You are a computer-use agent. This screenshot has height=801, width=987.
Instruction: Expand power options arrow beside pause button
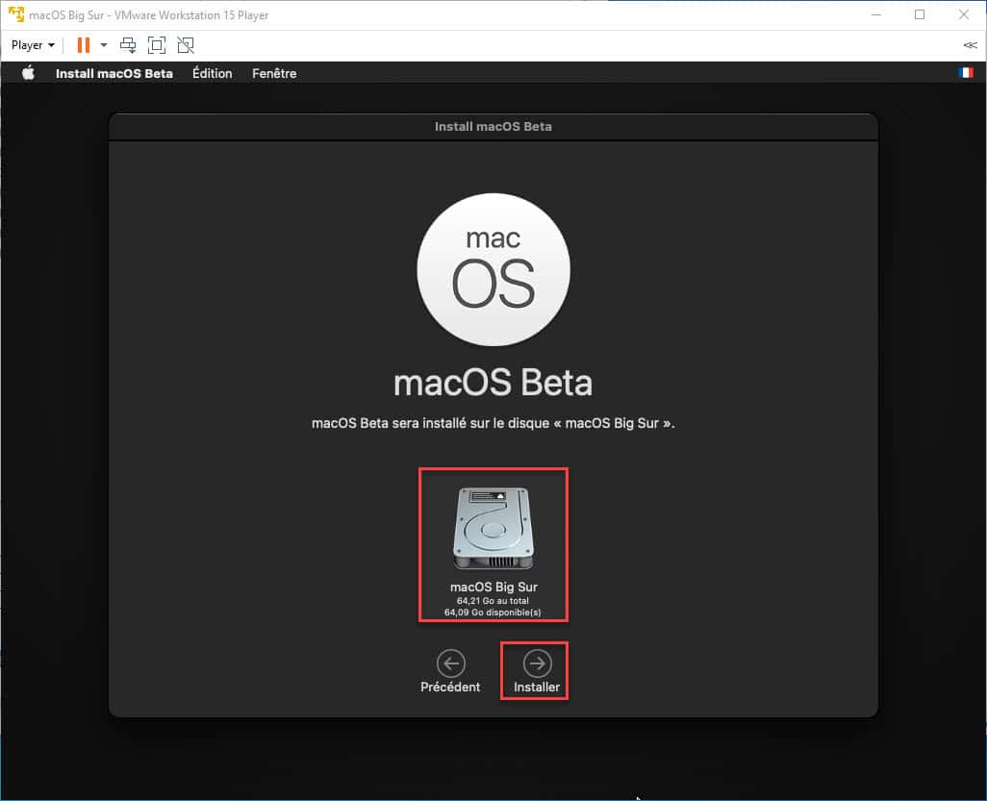104,45
